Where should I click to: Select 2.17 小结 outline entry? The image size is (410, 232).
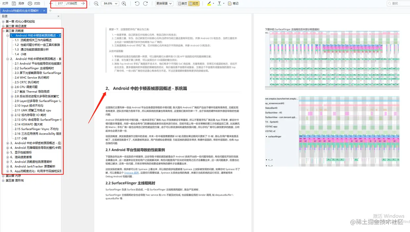click(21, 138)
